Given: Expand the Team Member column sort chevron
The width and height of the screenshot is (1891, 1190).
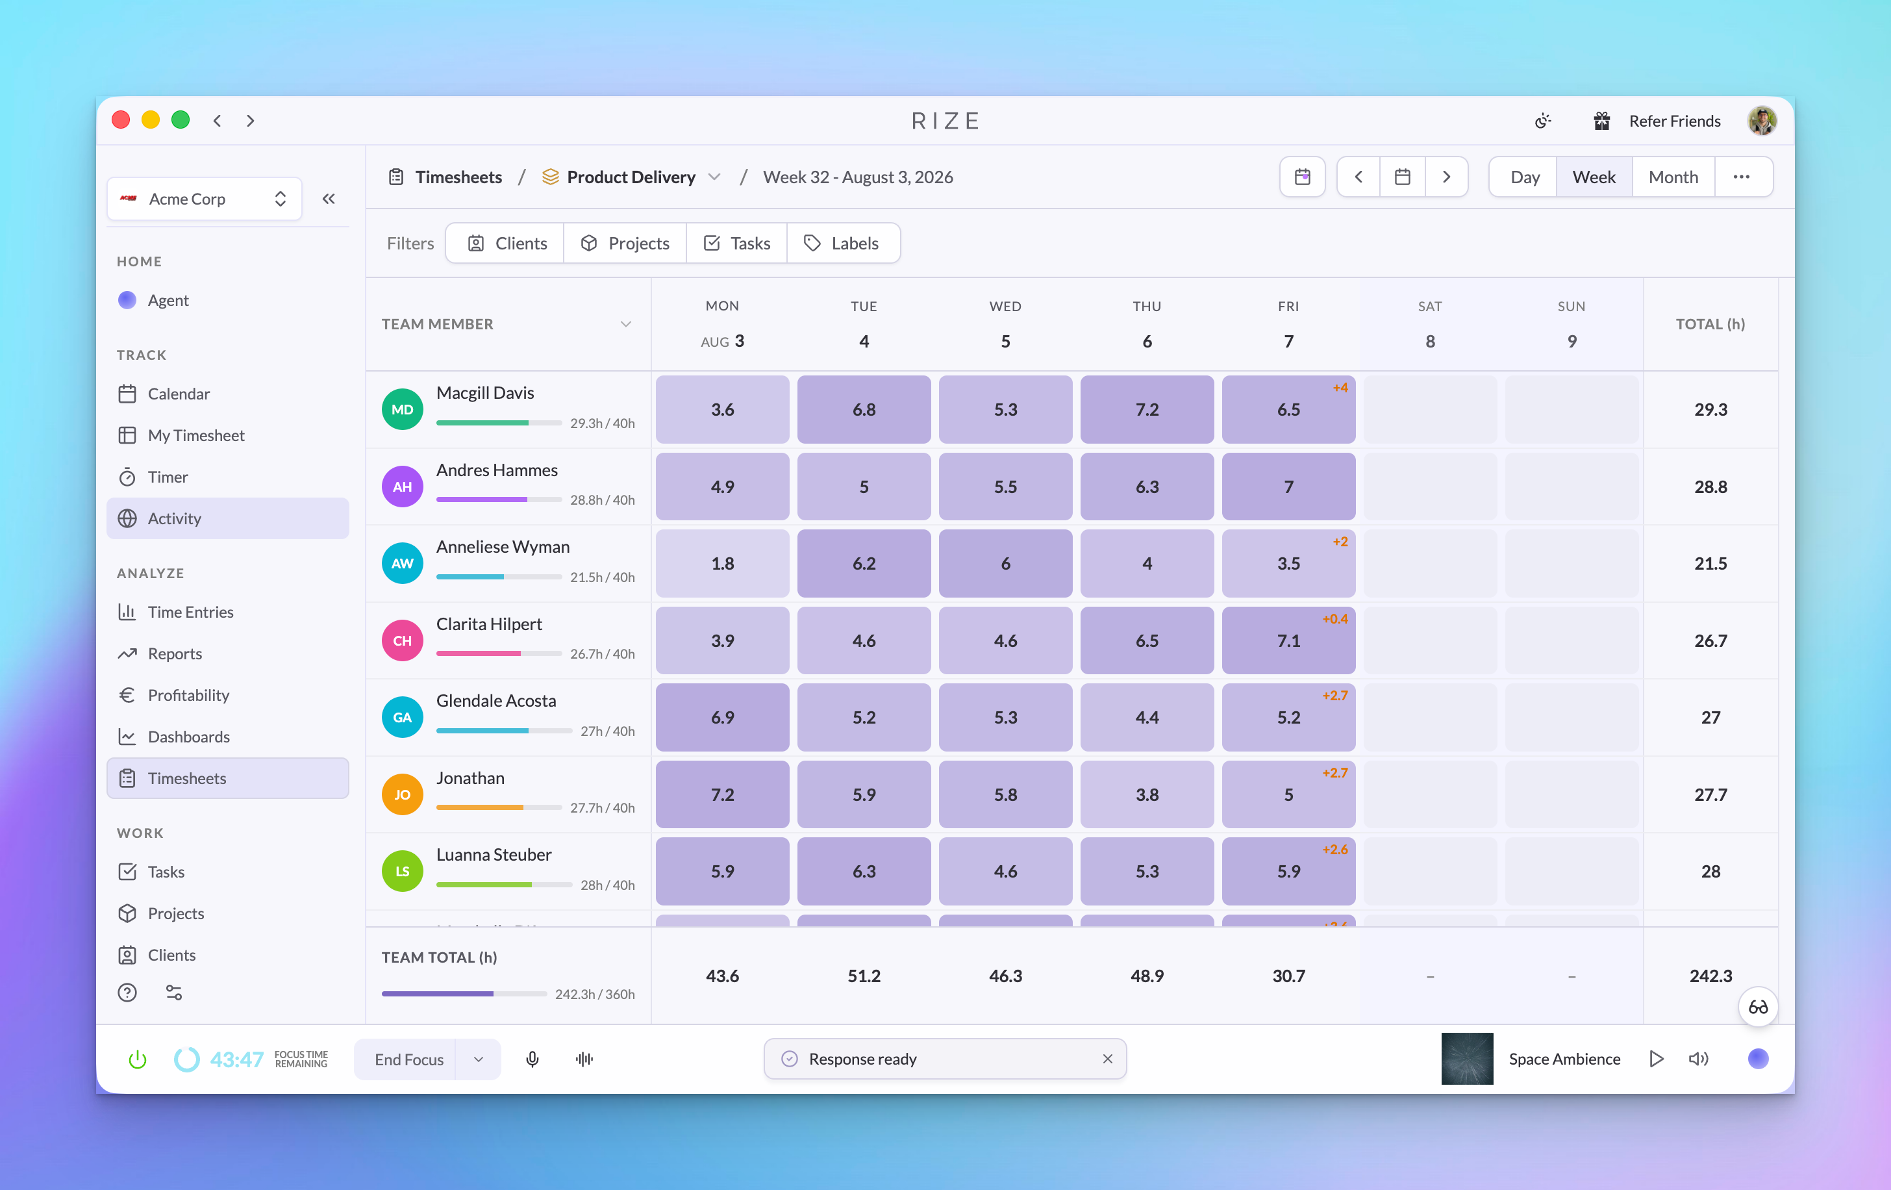Looking at the screenshot, I should click(x=626, y=324).
